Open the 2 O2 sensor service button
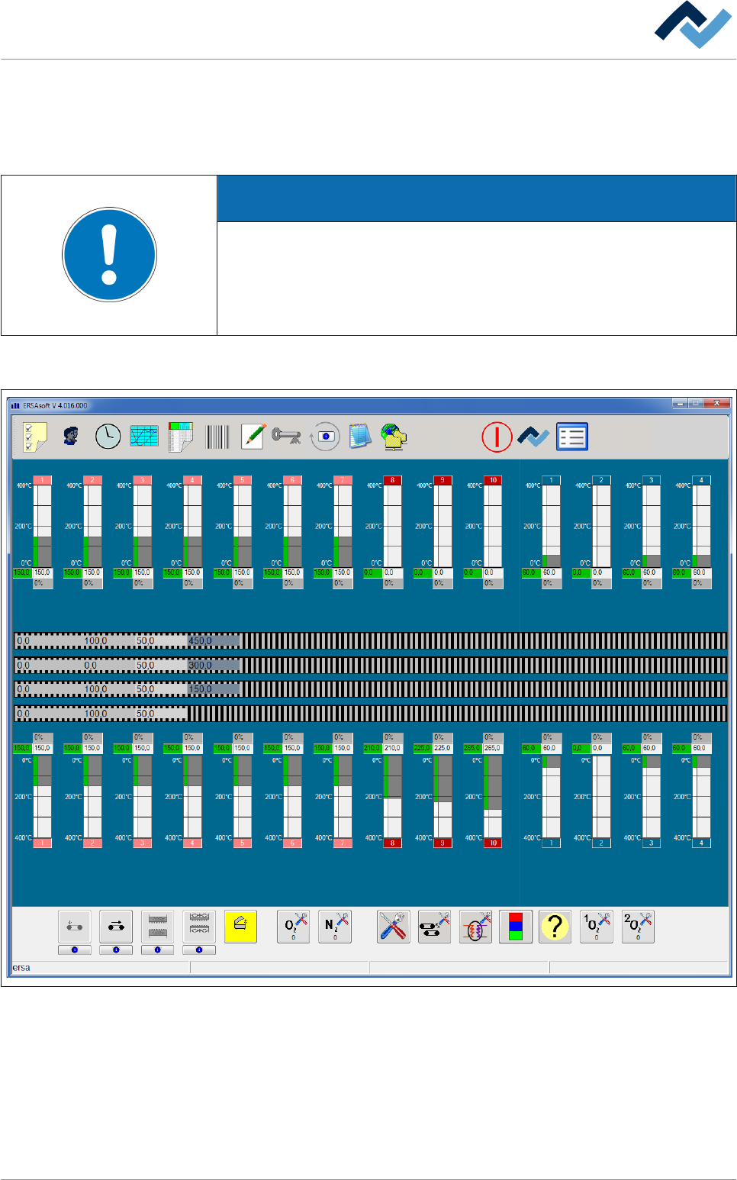This screenshot has height=1180, width=737. (x=639, y=927)
